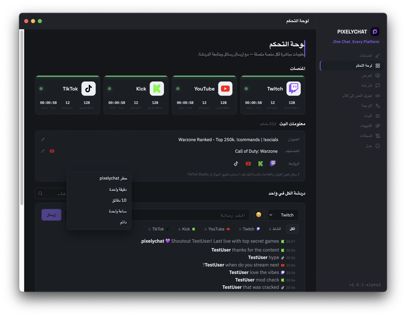
Task: Click the stream title Warzone Ranked text
Action: pos(228,140)
